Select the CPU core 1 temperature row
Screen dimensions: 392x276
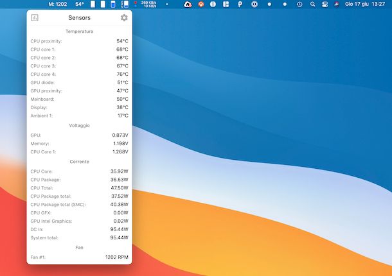click(x=79, y=49)
